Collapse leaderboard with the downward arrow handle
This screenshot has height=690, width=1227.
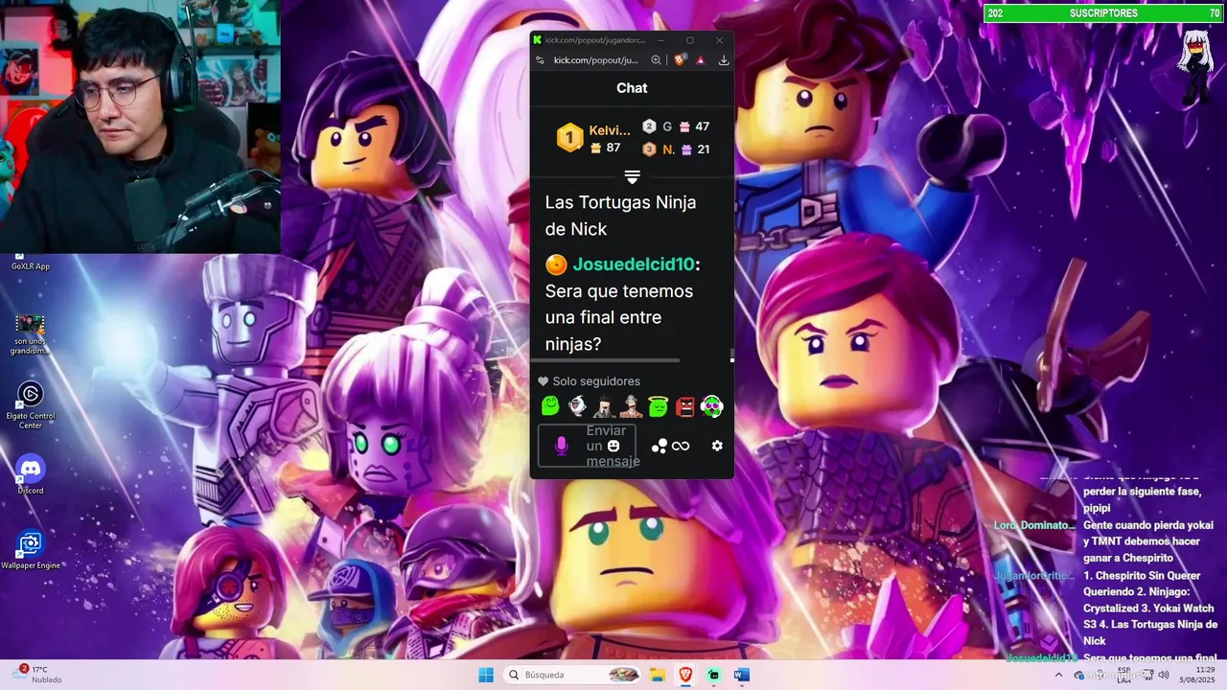point(632,177)
